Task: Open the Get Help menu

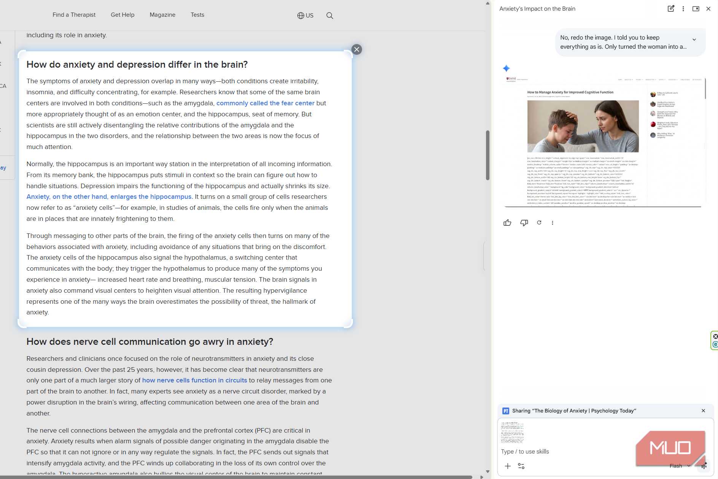Action: coord(122,15)
